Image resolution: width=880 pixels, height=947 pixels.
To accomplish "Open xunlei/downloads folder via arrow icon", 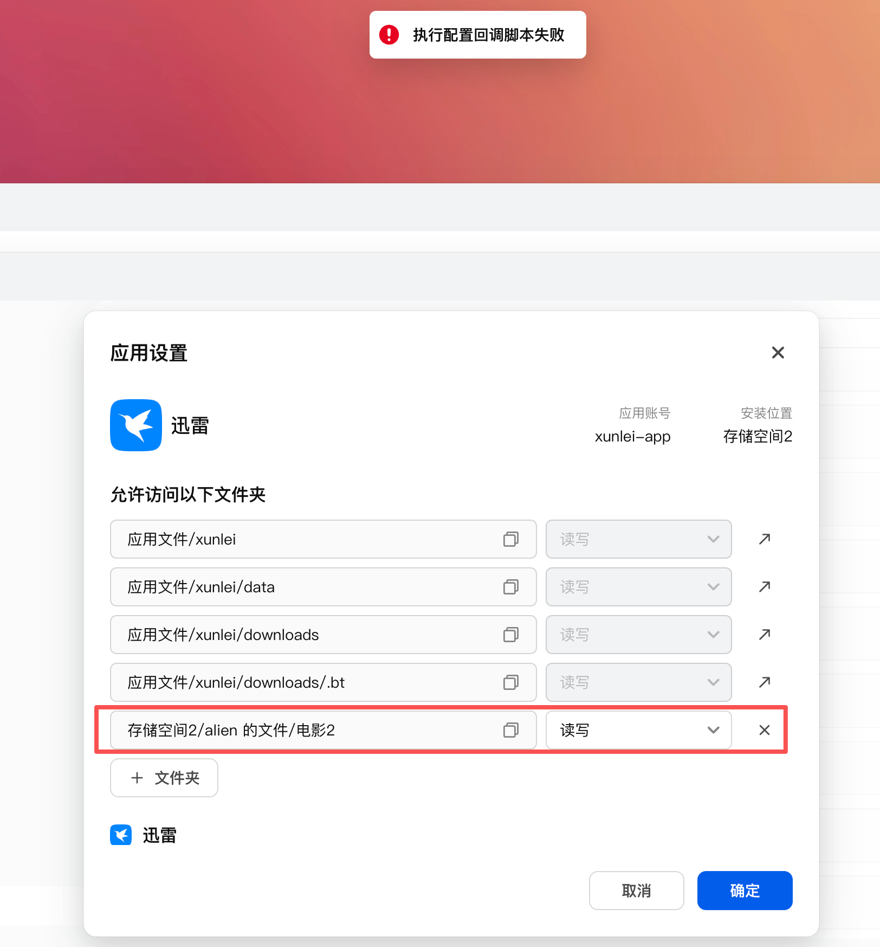I will pos(765,635).
